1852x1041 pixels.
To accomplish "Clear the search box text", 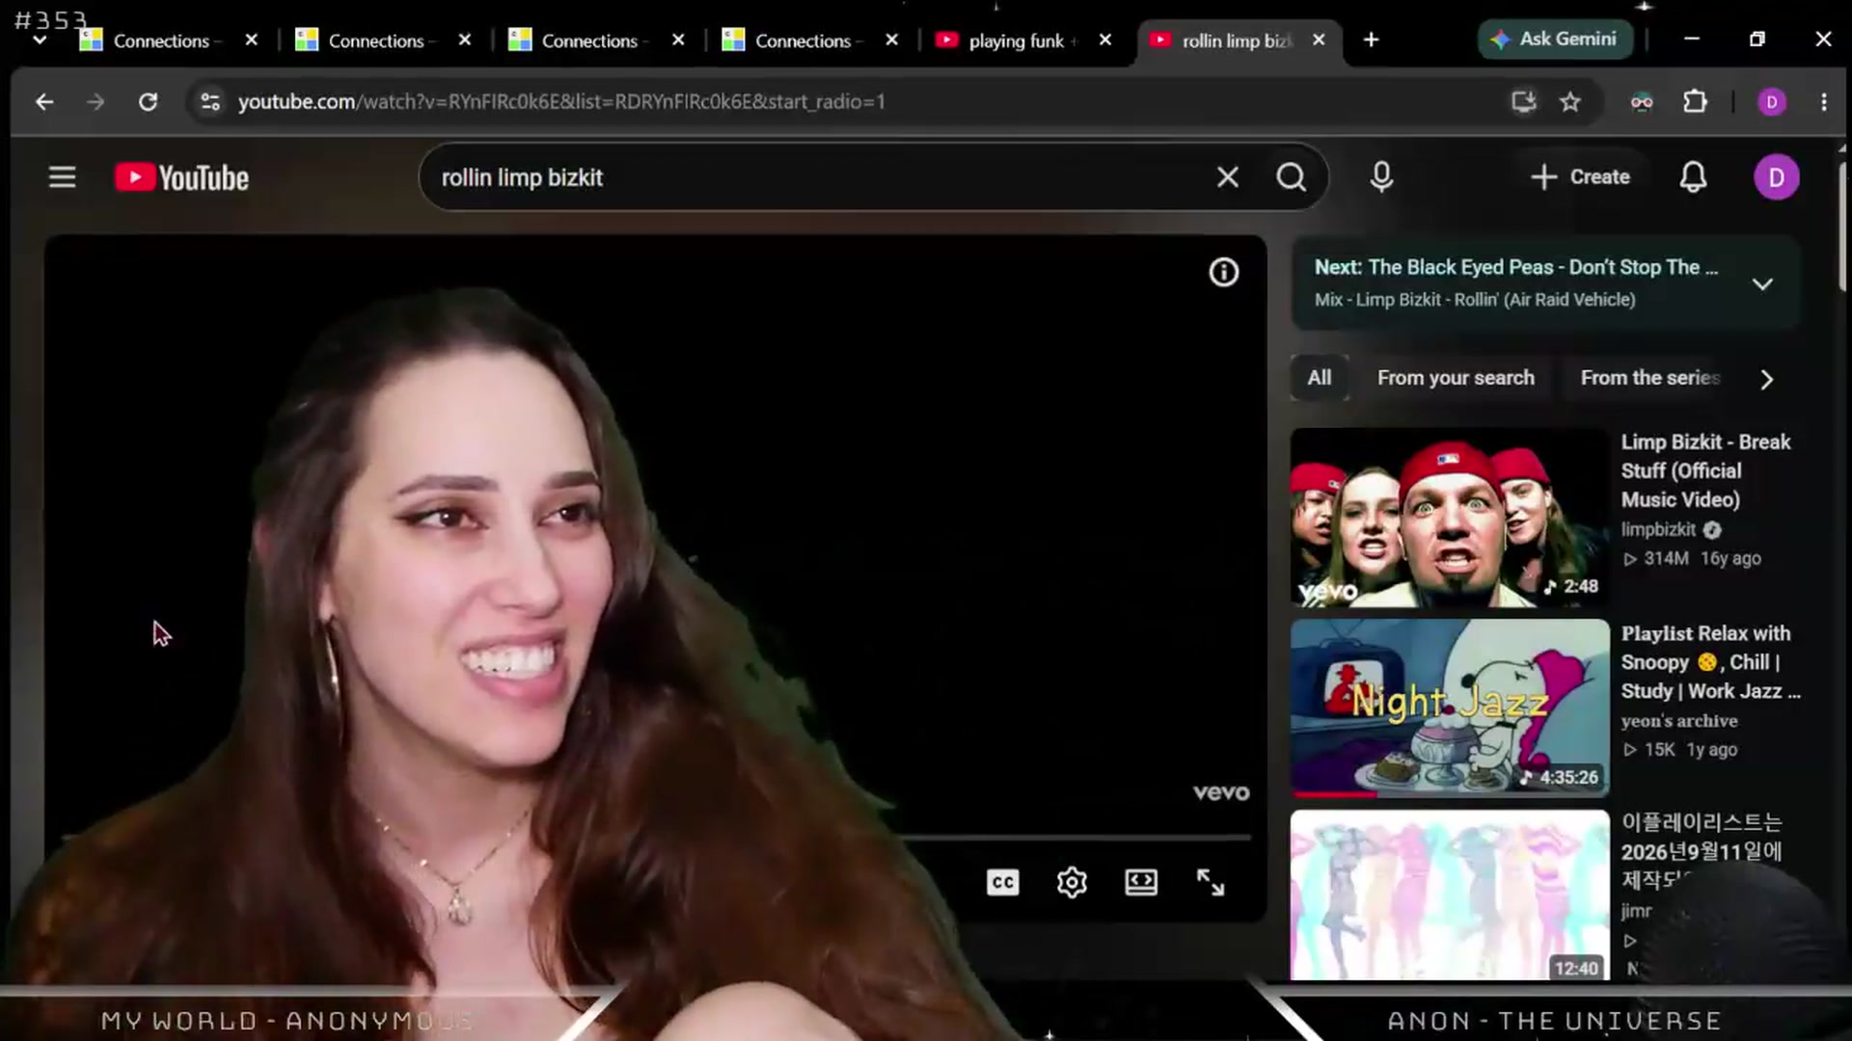I will 1227,177.
